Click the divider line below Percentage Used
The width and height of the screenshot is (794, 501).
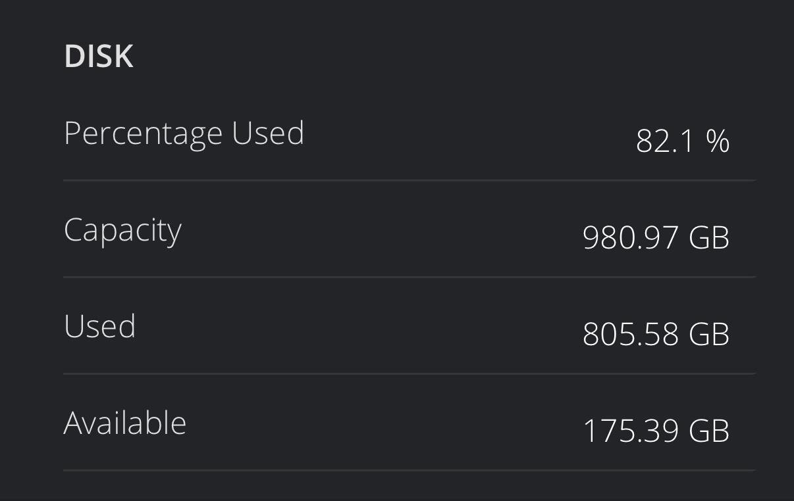coord(410,180)
